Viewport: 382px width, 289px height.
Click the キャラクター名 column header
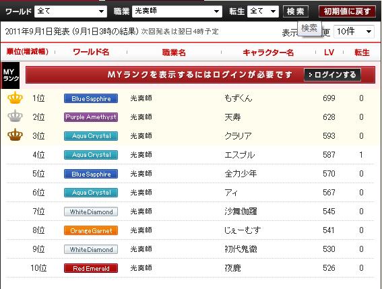pos(268,53)
